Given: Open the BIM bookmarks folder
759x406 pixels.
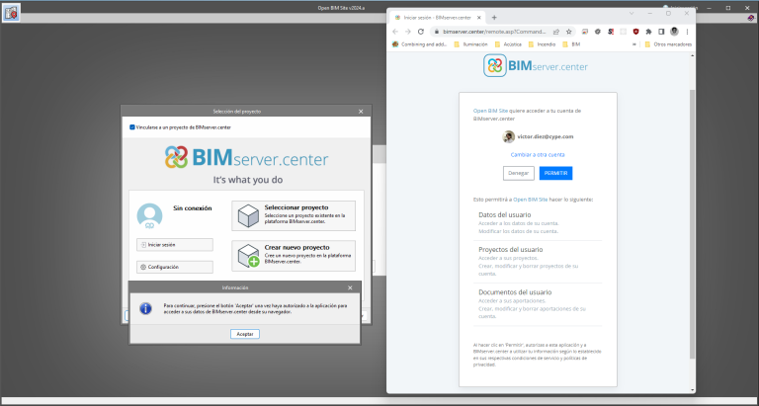Looking at the screenshot, I should point(571,44).
